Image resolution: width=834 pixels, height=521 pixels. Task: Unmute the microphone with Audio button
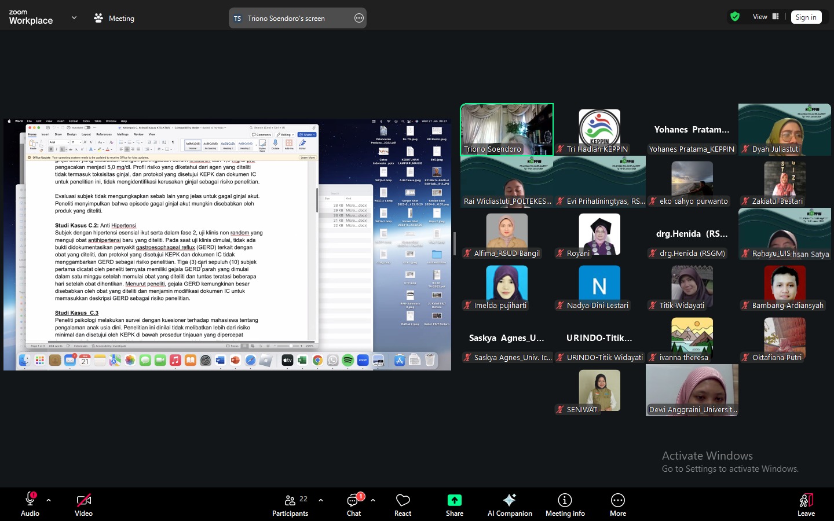(x=30, y=504)
